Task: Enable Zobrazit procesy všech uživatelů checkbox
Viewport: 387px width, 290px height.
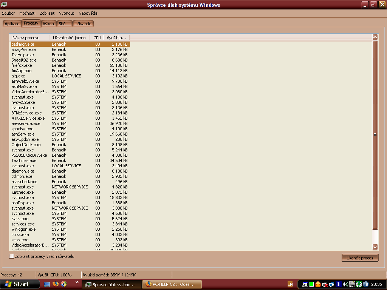Action: coord(11,256)
